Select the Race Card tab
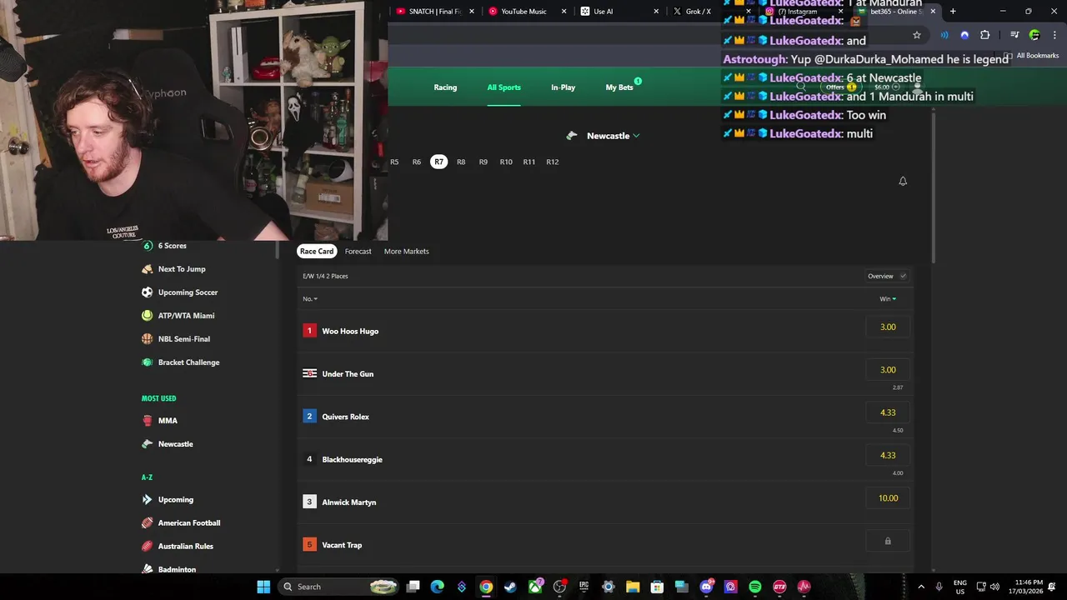This screenshot has width=1067, height=600. tap(317, 252)
